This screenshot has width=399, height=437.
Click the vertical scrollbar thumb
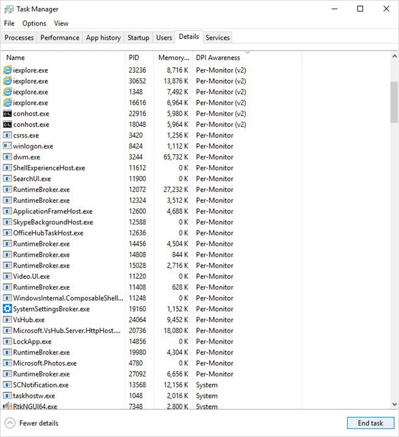[x=394, y=102]
